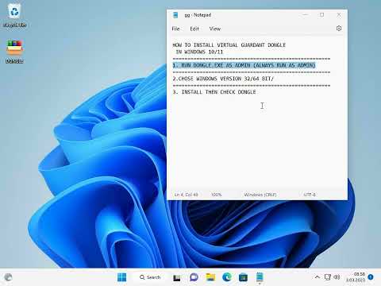Click the text "IN WINDOWS 10/11"

point(199,52)
